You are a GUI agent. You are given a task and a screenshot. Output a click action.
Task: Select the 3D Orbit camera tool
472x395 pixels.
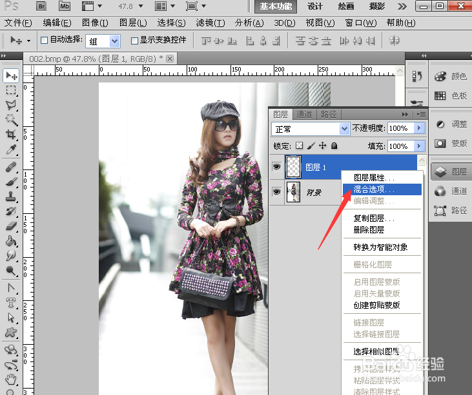11,365
